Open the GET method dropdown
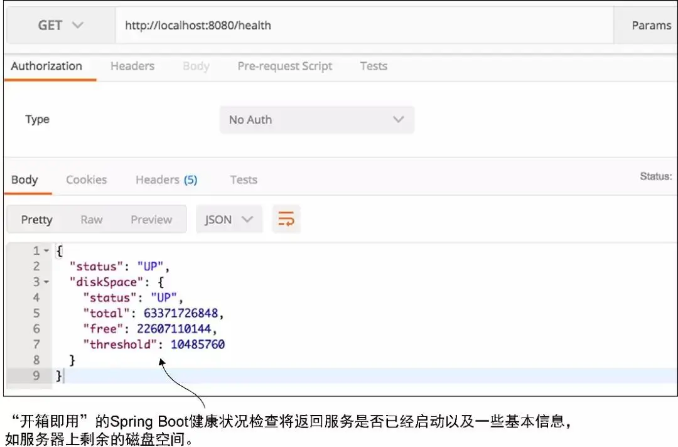The image size is (678, 447). point(60,26)
